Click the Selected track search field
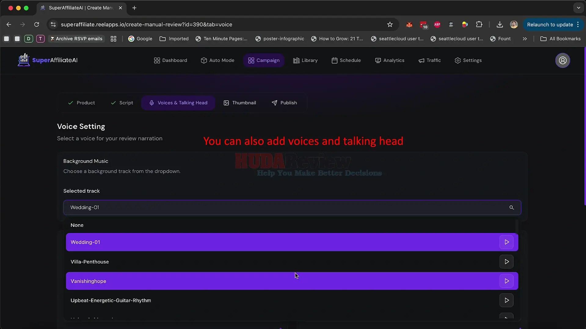Screen dimensions: 586x329 292,208
